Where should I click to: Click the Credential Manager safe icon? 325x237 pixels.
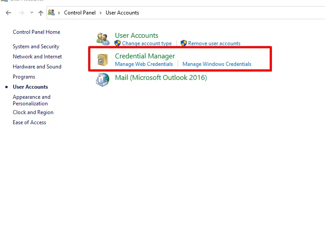click(x=103, y=60)
